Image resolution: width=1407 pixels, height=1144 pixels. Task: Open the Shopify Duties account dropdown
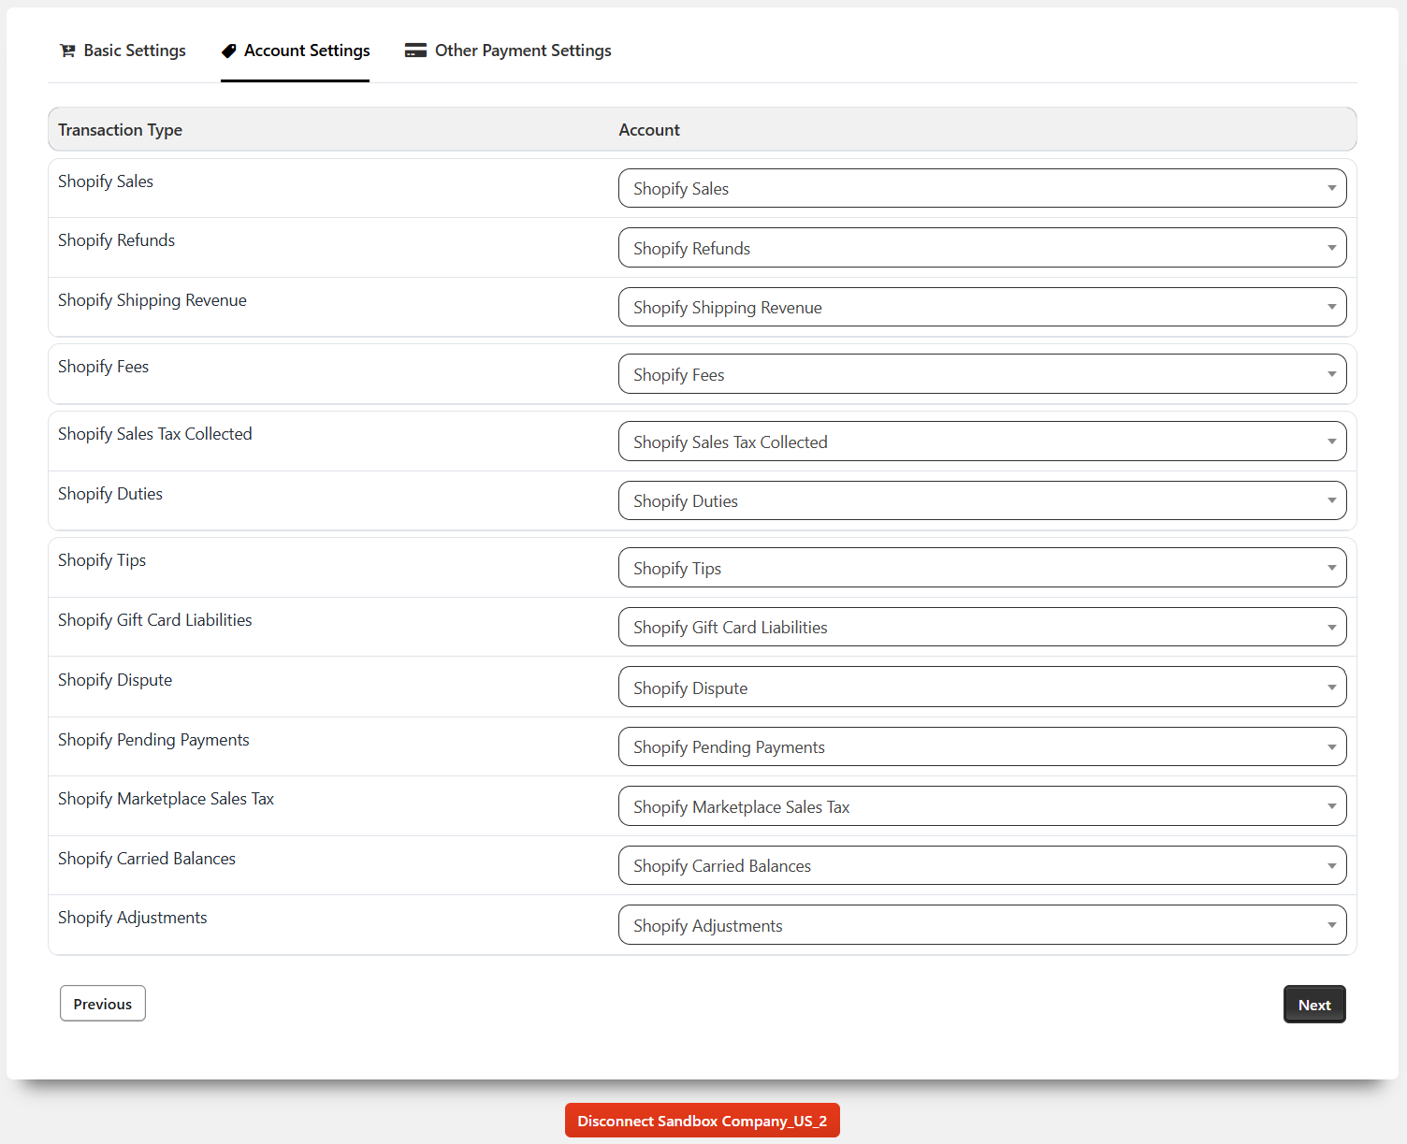pos(982,500)
